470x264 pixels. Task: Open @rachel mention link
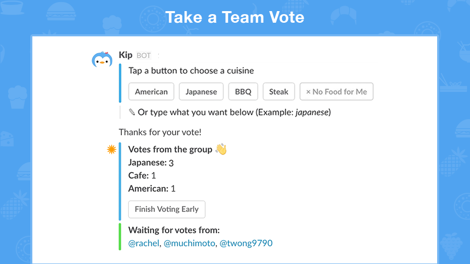tap(144, 243)
